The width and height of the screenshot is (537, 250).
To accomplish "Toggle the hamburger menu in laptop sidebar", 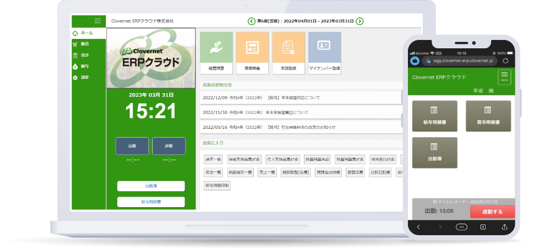I will pos(98,21).
